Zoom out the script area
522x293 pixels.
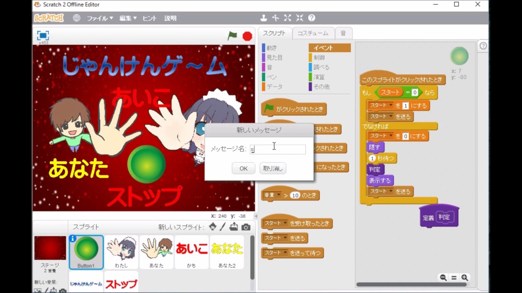coord(443,278)
